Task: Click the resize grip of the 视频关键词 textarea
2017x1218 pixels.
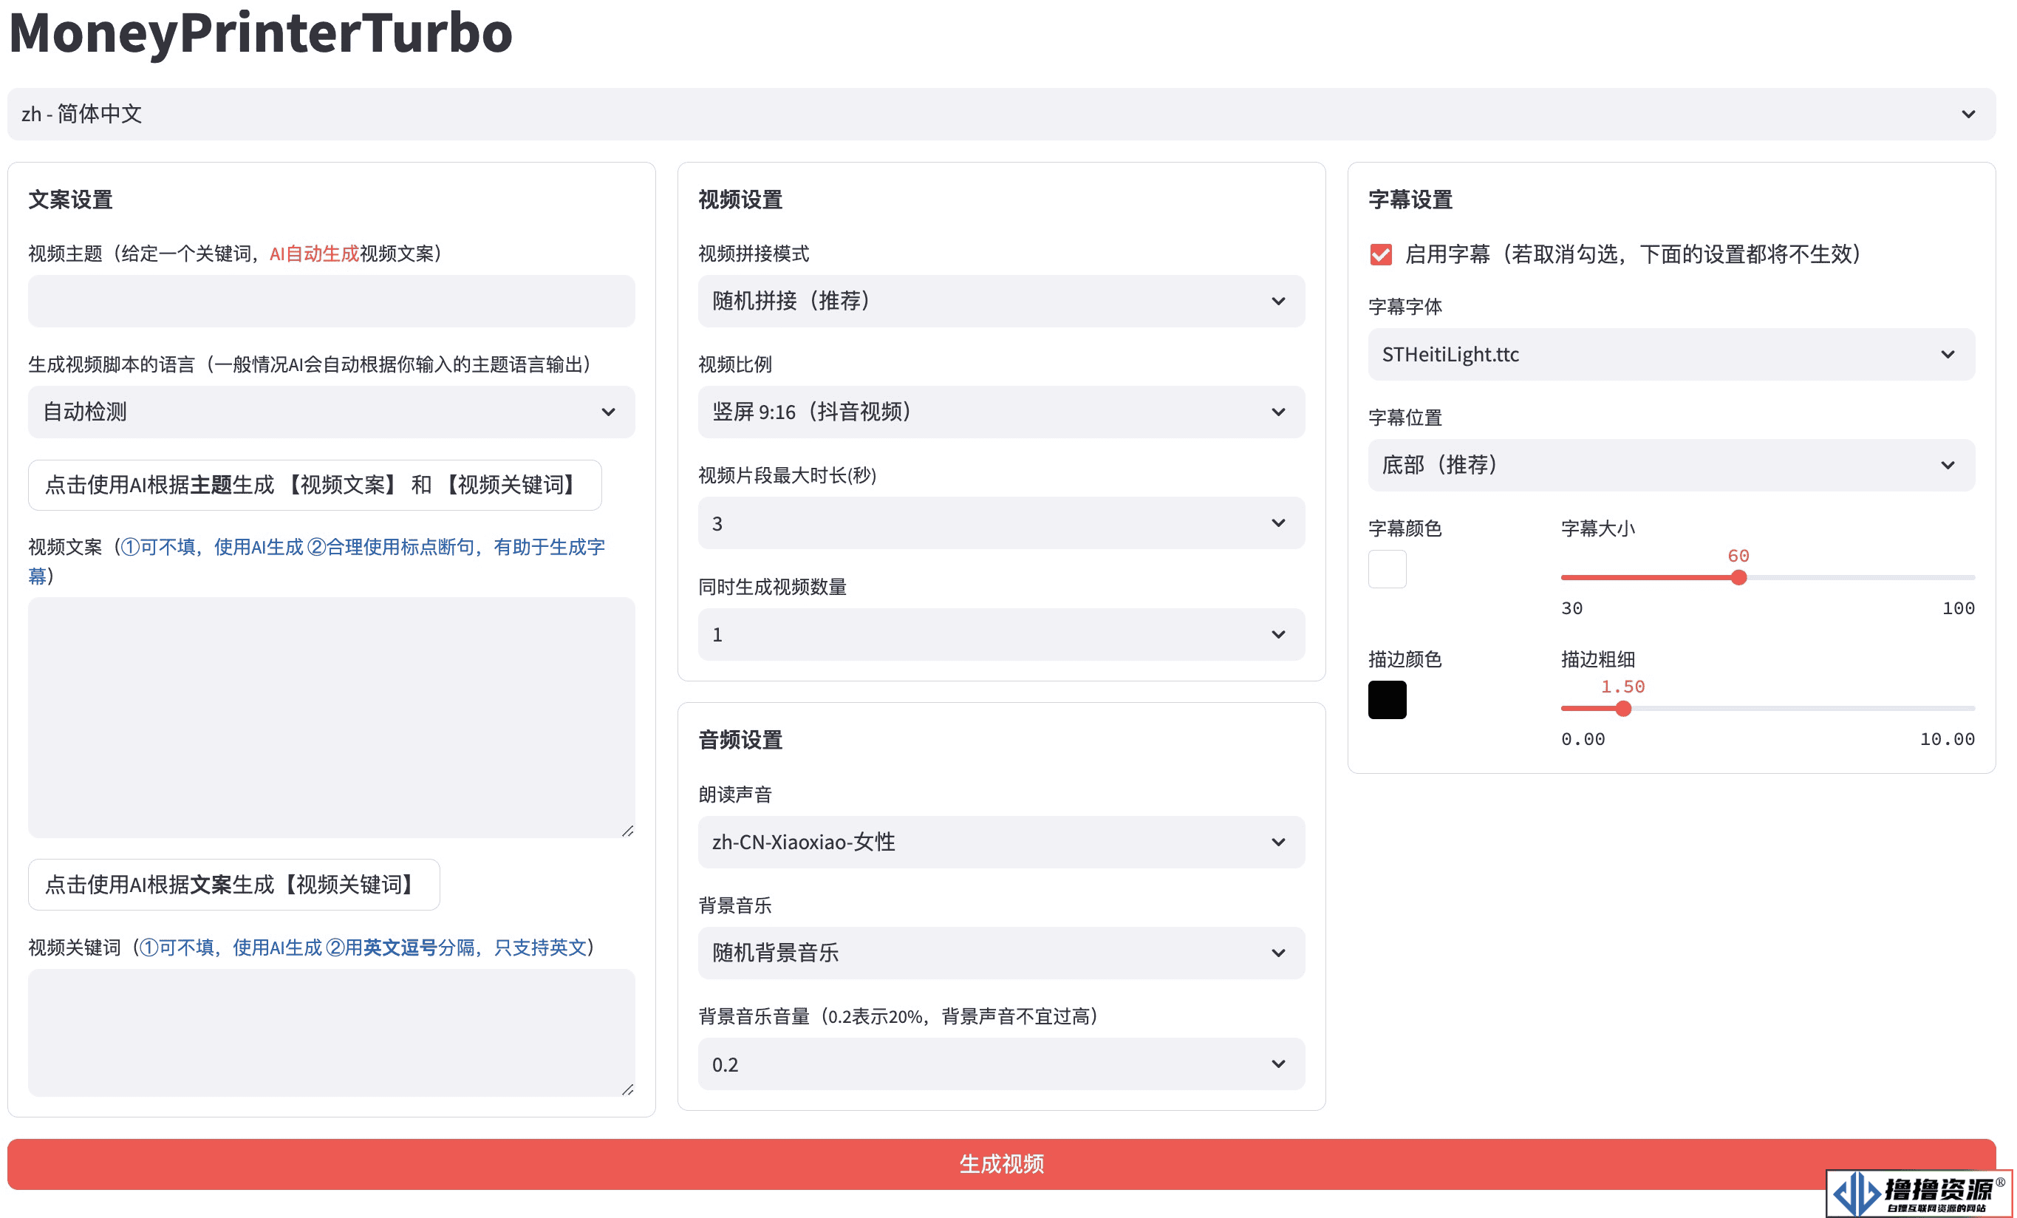Action: pyautogui.click(x=628, y=1090)
